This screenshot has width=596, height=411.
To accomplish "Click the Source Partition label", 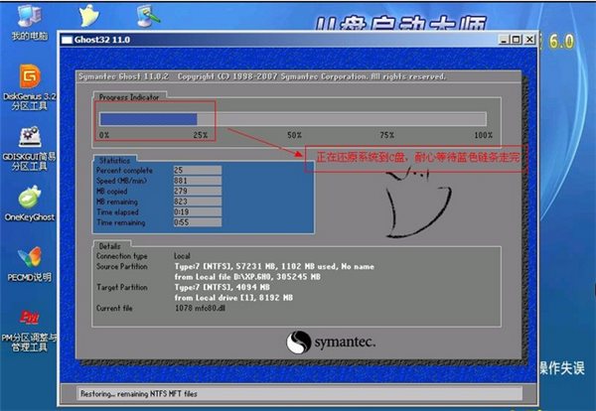I will (121, 267).
